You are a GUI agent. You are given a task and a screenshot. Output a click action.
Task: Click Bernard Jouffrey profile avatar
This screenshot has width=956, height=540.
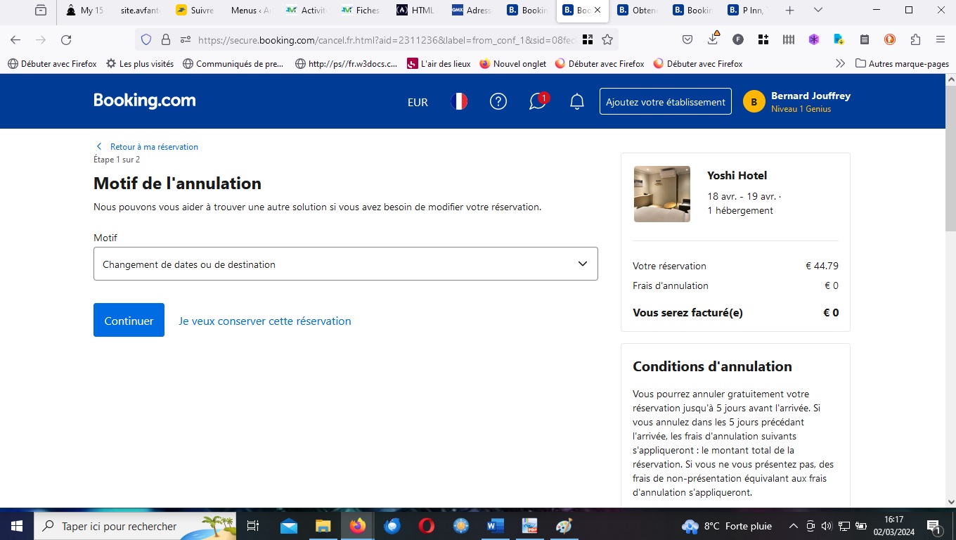(x=754, y=102)
